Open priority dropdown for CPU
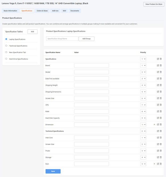 143,105
